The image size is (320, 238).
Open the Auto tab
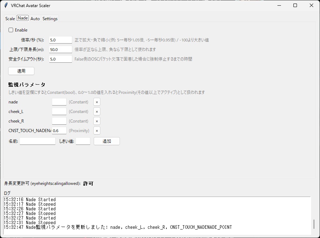35,18
